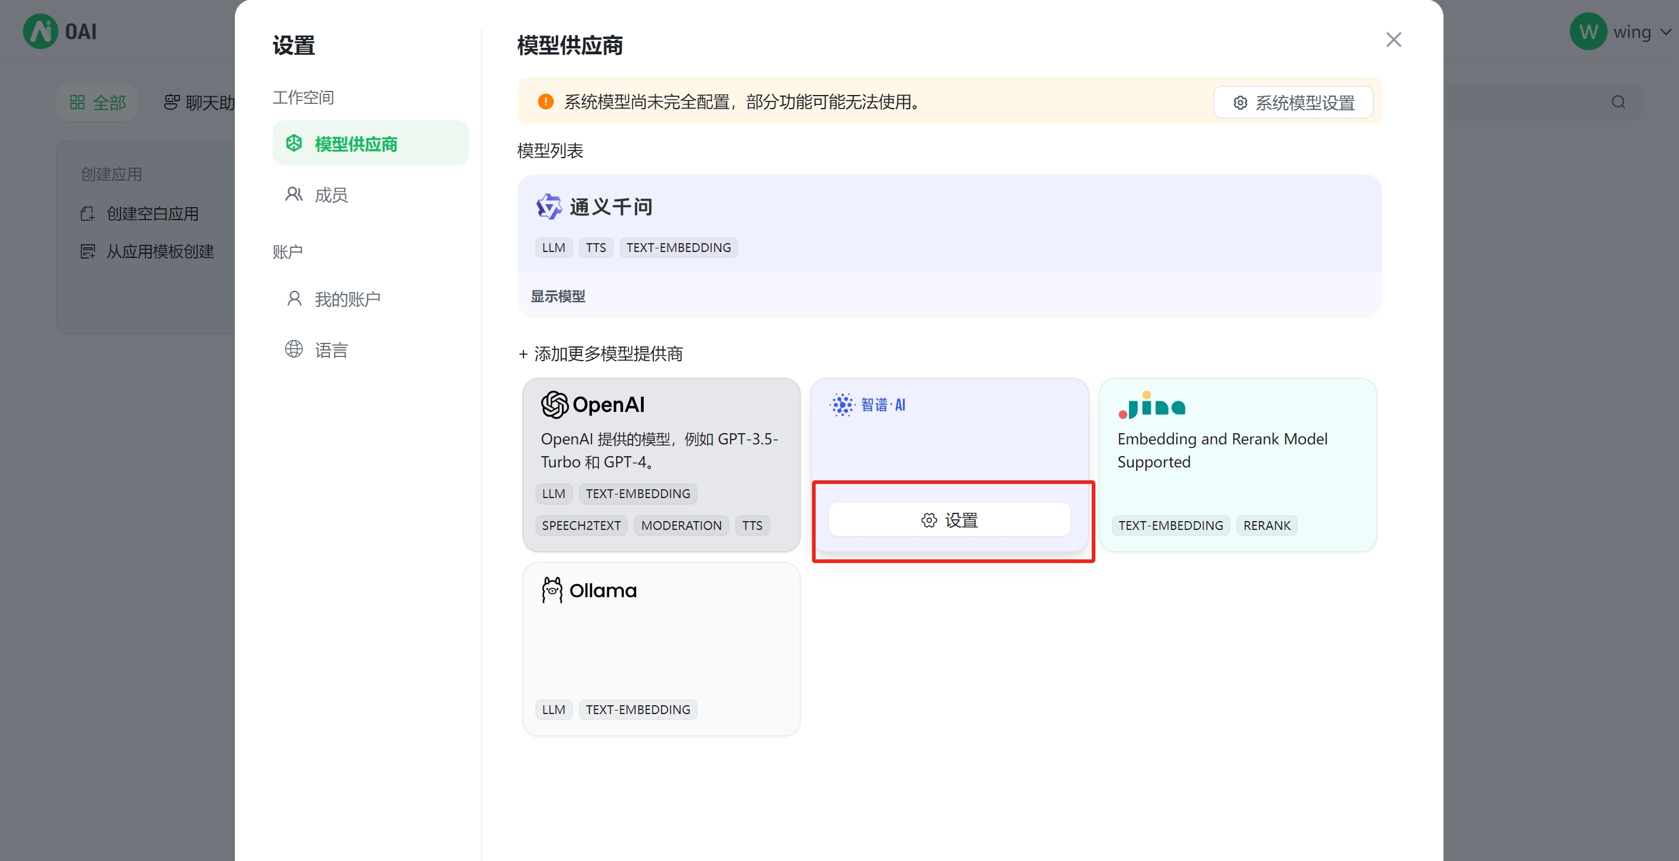The width and height of the screenshot is (1679, 861).
Task: Click the 通义千问 logo icon
Action: coord(548,207)
